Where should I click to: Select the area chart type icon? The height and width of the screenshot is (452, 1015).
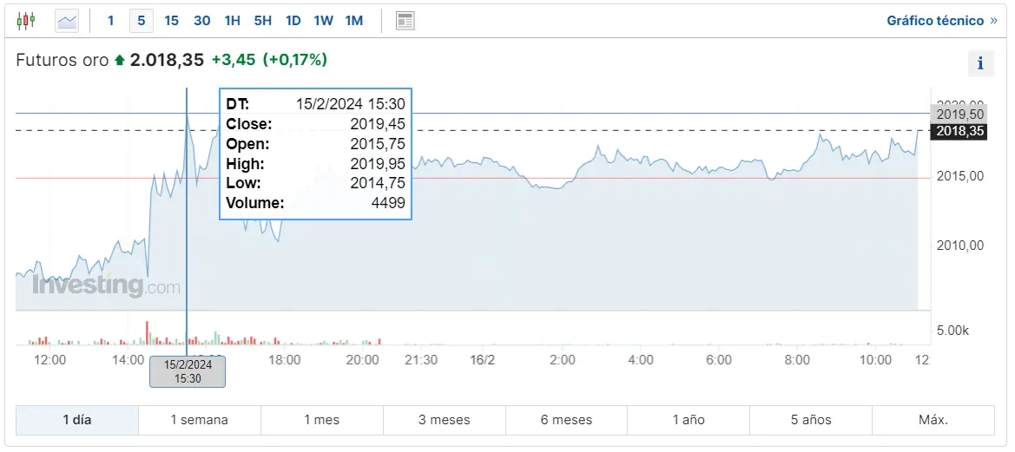coord(67,20)
